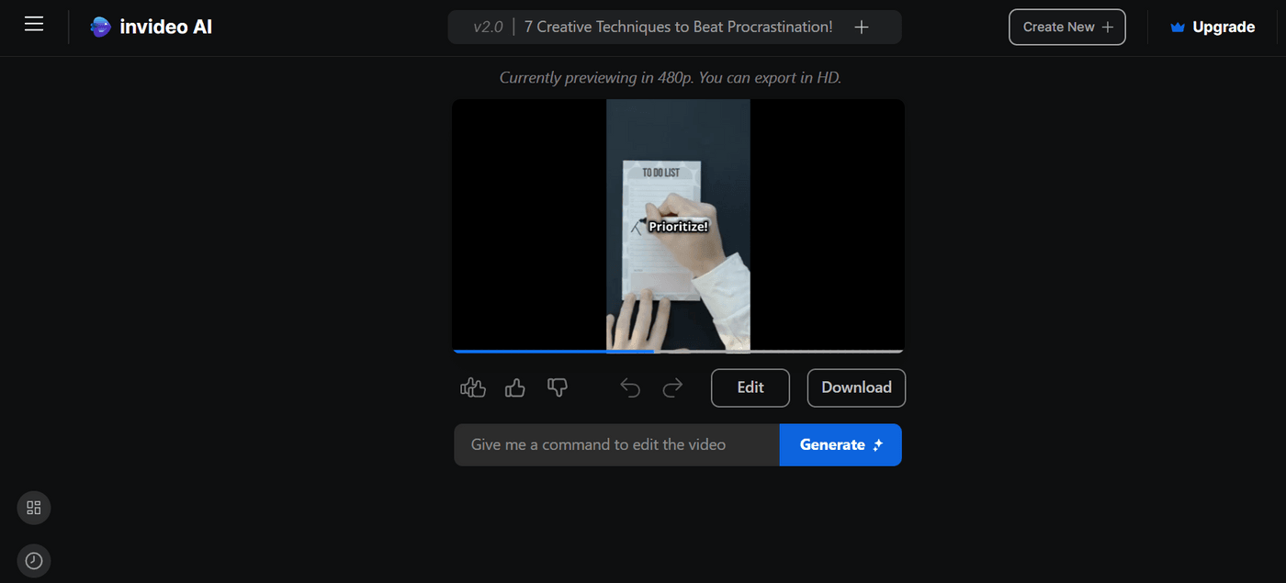Open the hamburger navigation menu
The height and width of the screenshot is (583, 1286).
(x=34, y=24)
